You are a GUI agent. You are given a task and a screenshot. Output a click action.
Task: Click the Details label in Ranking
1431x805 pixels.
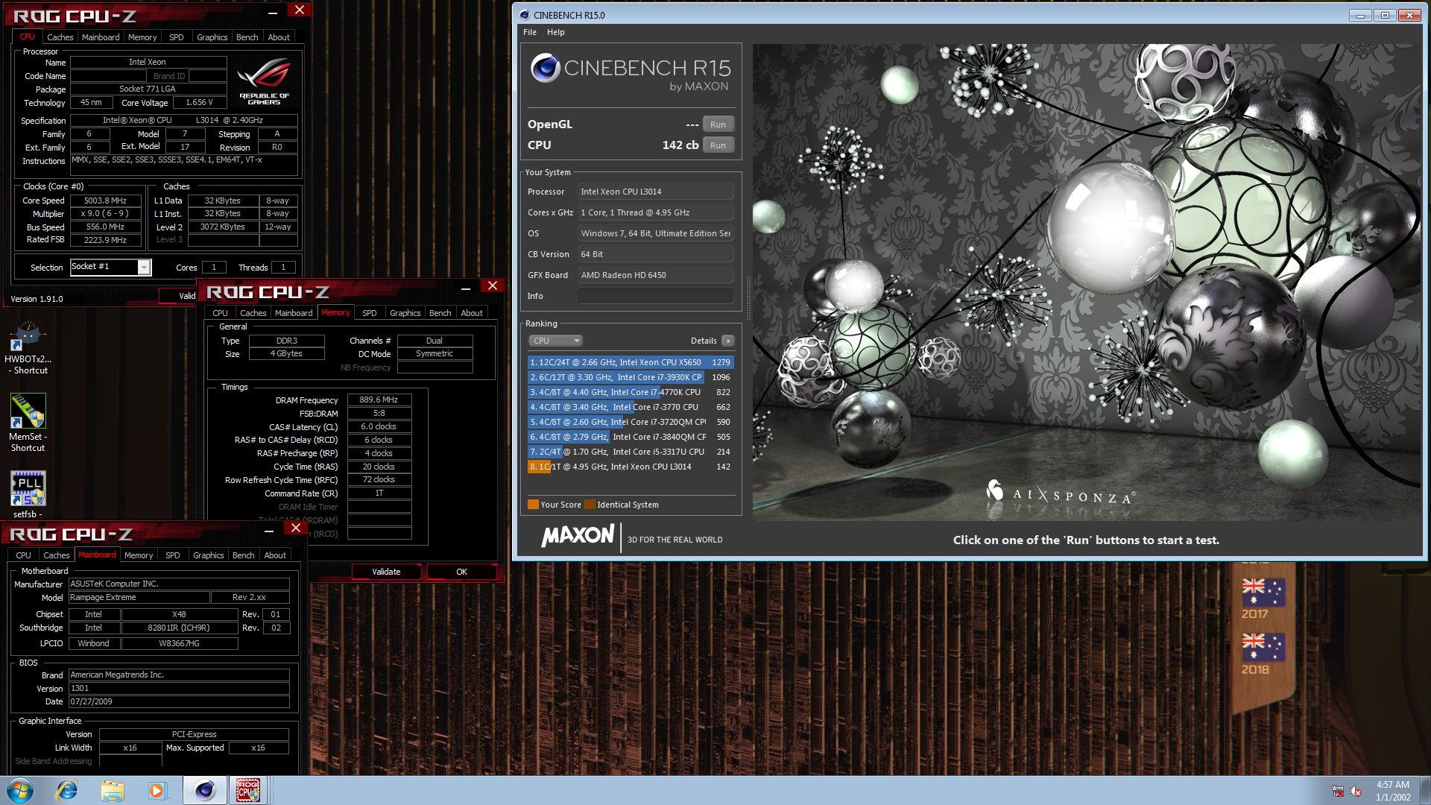(x=704, y=341)
